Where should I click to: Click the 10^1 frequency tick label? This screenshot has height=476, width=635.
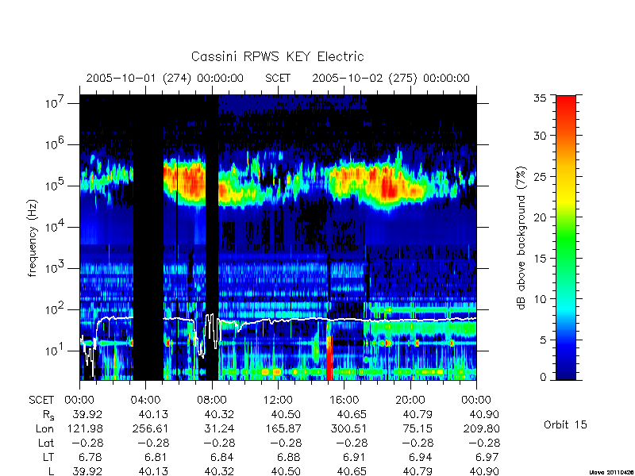[56, 350]
